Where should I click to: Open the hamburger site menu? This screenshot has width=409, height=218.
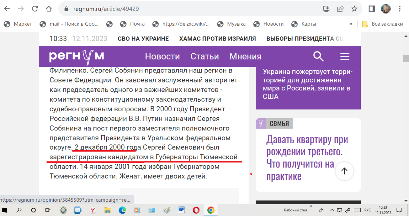(x=345, y=57)
